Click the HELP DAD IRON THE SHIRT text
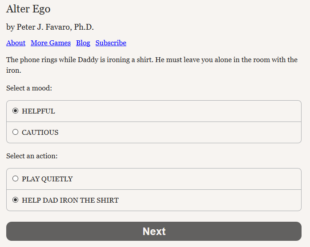 pos(70,200)
